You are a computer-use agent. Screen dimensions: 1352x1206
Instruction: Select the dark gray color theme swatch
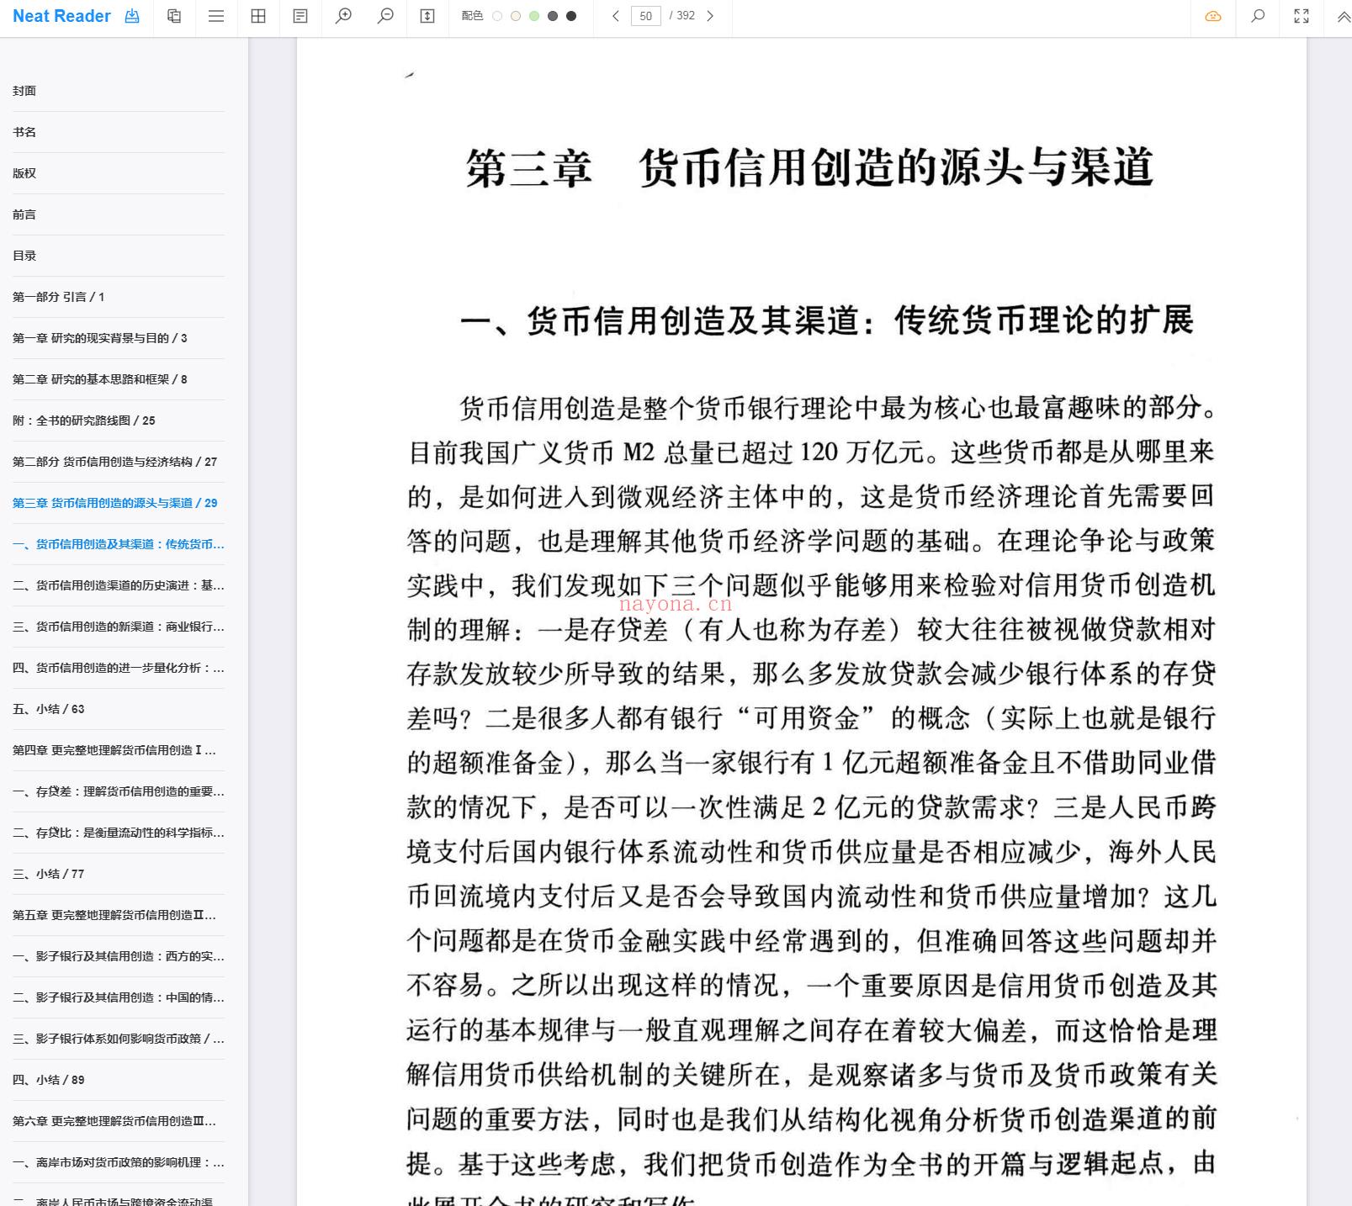pos(553,16)
